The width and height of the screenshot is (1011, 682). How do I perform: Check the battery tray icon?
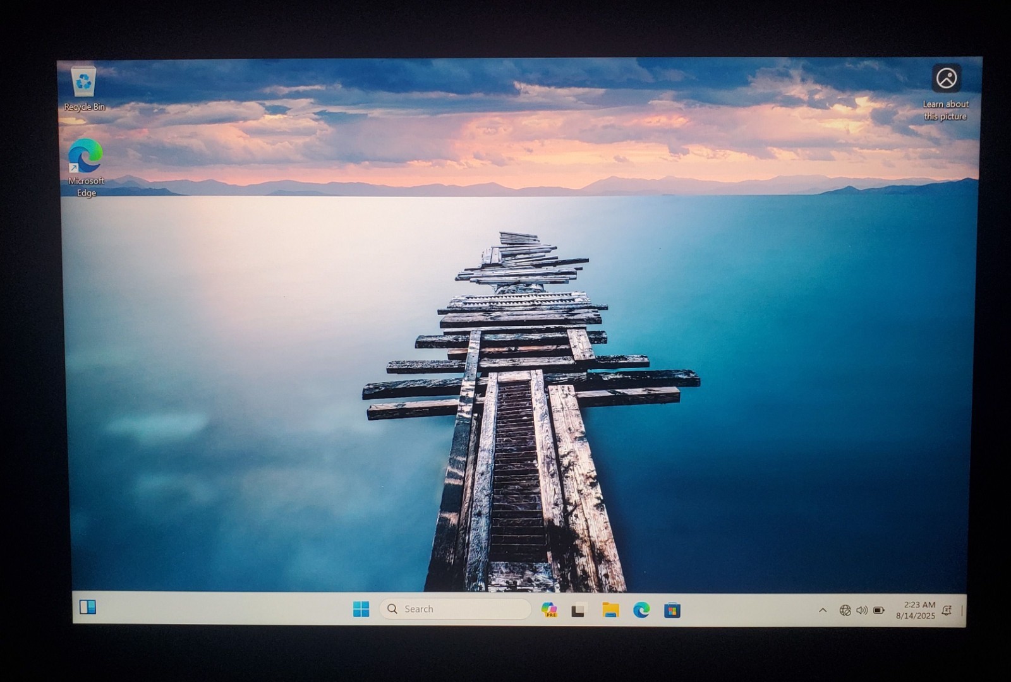tap(879, 610)
